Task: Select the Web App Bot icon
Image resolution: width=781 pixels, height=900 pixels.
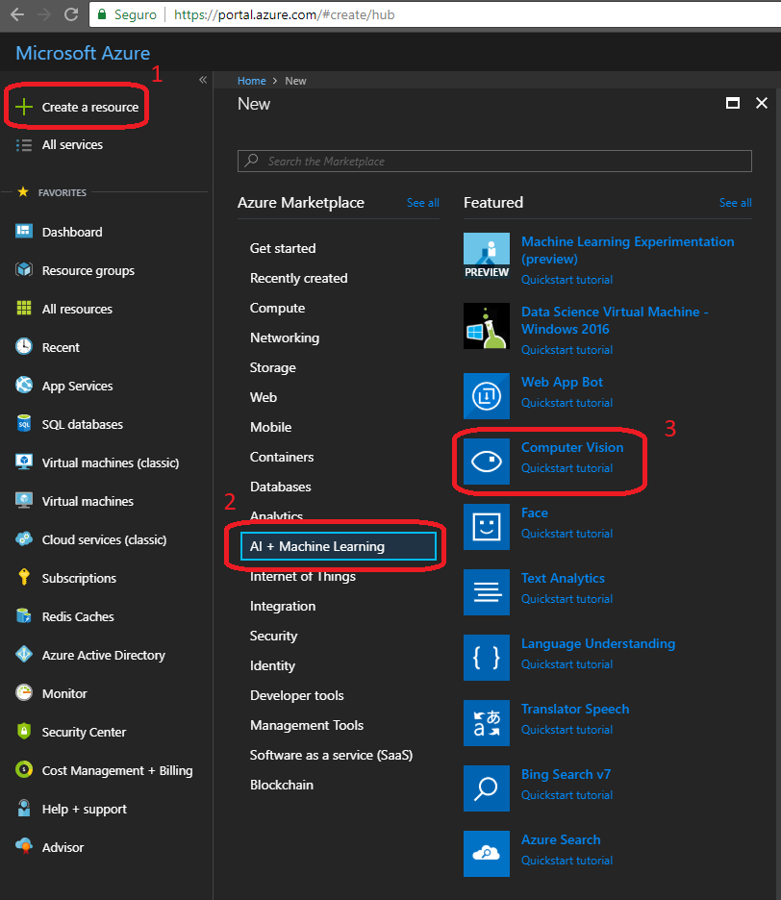Action: tap(486, 396)
